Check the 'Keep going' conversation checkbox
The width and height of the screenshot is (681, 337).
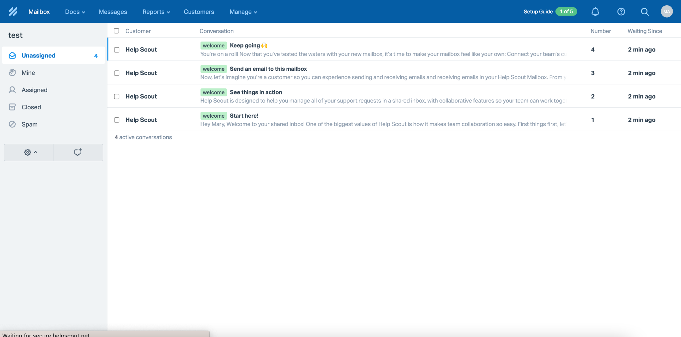pos(117,50)
